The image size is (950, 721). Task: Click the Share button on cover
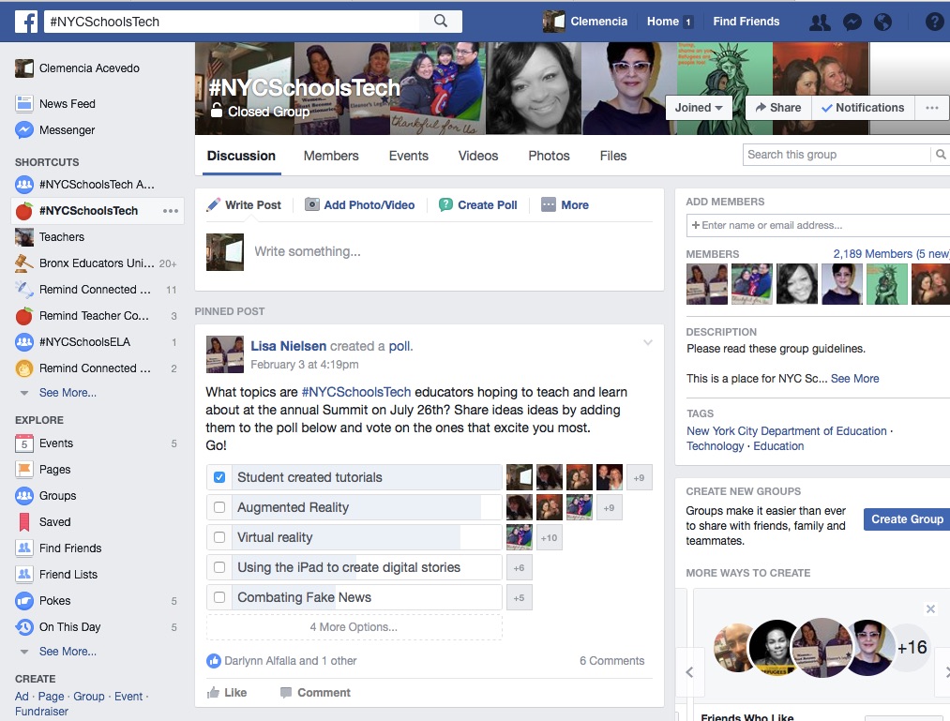click(x=778, y=108)
